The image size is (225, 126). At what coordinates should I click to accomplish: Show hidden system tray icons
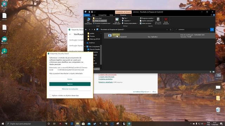click(191, 124)
